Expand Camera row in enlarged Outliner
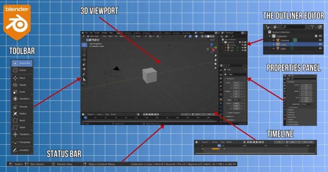 274,40
